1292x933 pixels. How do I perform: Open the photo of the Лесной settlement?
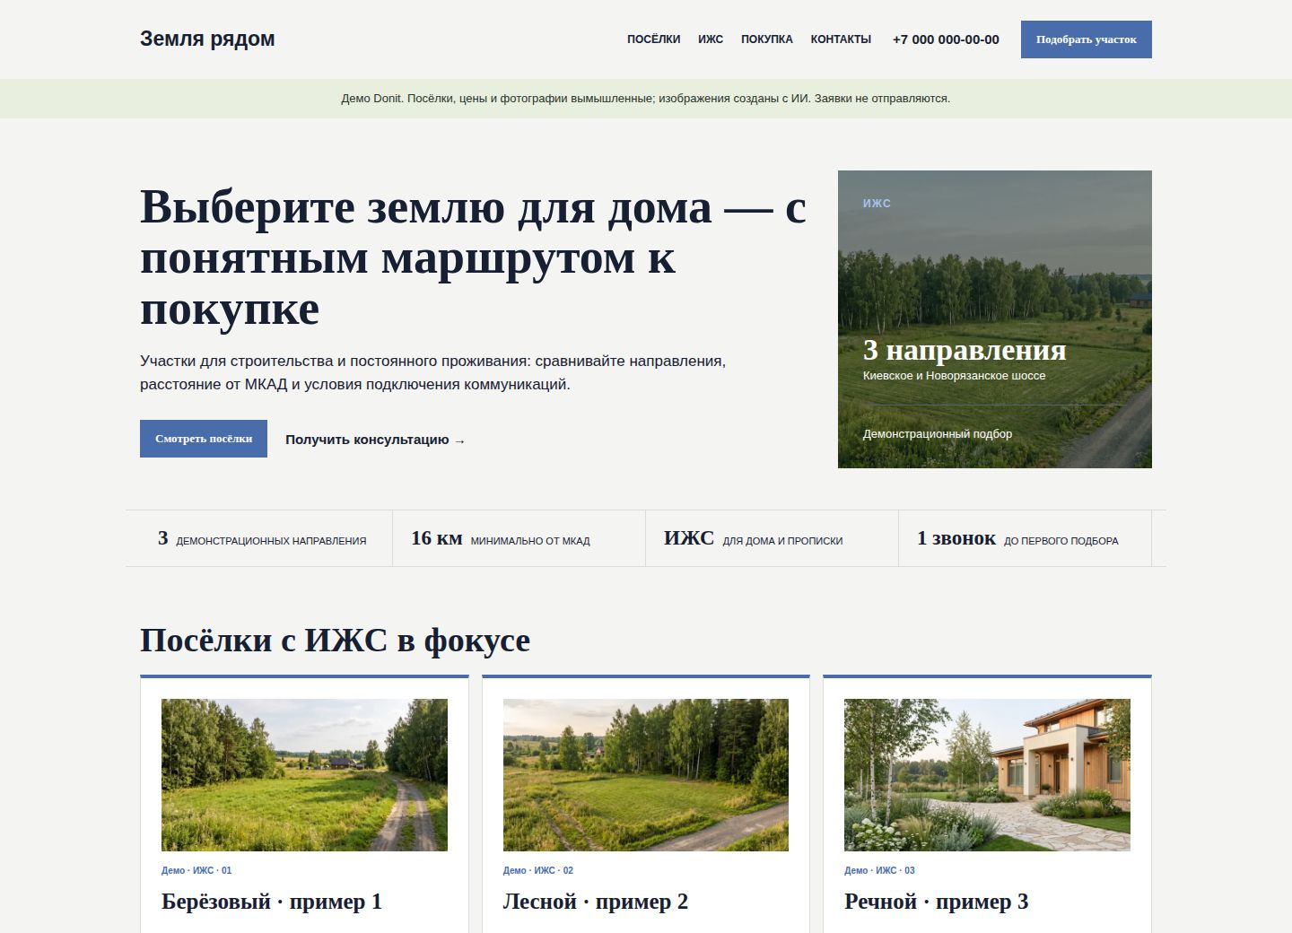tap(646, 775)
